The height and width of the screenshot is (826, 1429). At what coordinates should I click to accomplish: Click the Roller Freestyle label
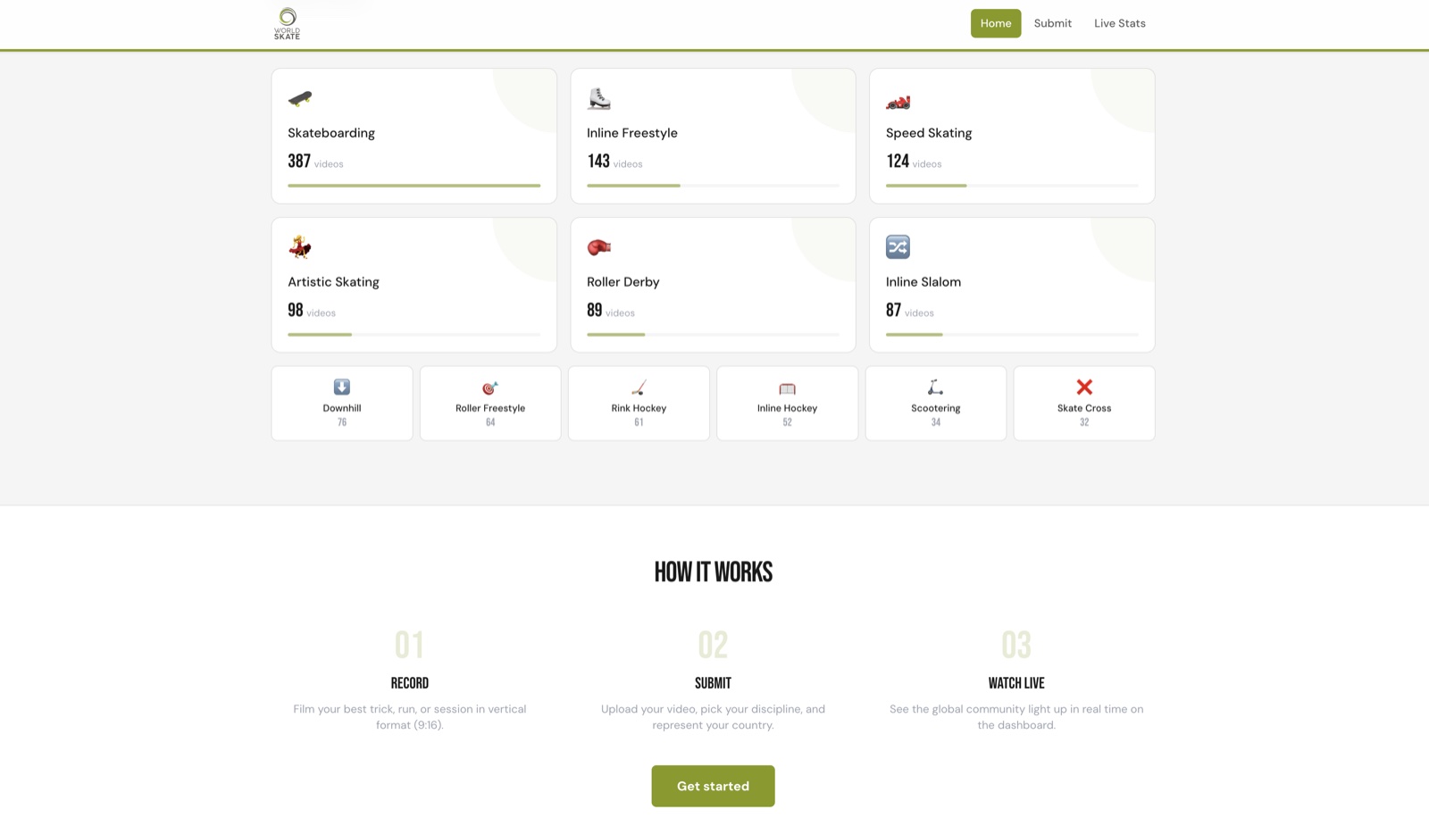coord(490,408)
